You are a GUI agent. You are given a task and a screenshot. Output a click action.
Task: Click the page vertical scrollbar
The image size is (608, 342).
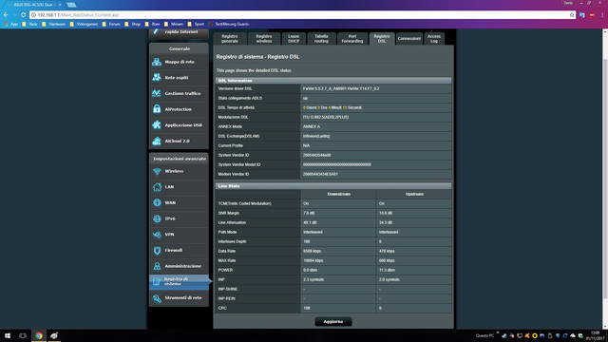pyautogui.click(x=605, y=179)
